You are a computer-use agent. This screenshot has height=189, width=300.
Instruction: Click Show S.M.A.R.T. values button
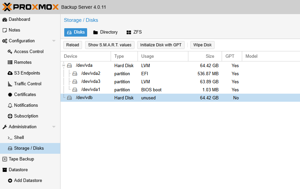(110, 45)
